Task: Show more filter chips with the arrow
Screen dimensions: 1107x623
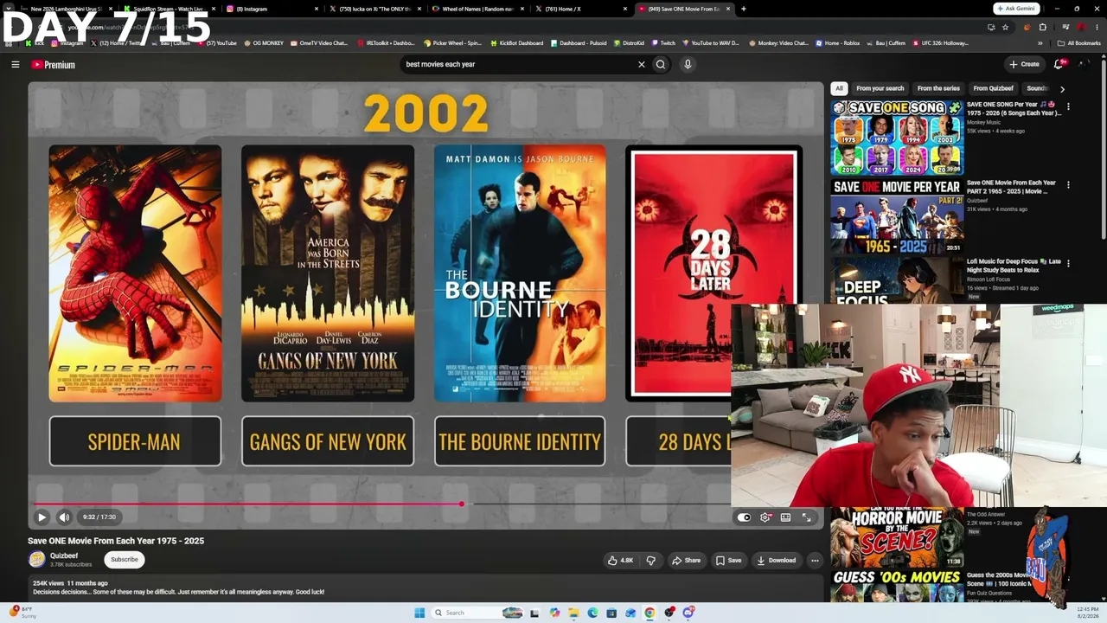Action: pyautogui.click(x=1062, y=88)
